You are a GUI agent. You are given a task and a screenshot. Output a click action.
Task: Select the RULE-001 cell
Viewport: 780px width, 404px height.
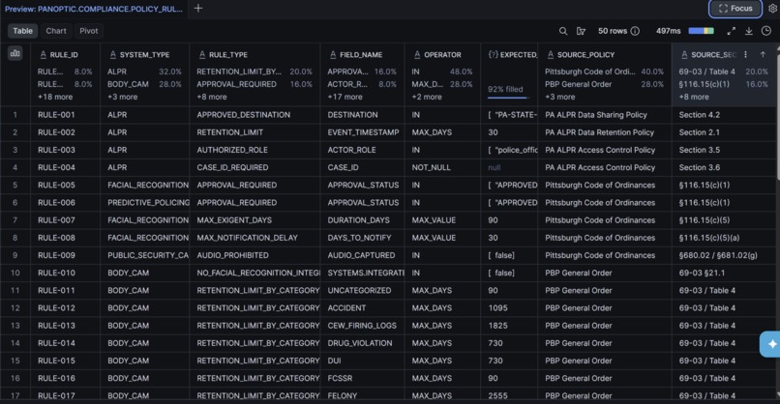[x=65, y=115]
